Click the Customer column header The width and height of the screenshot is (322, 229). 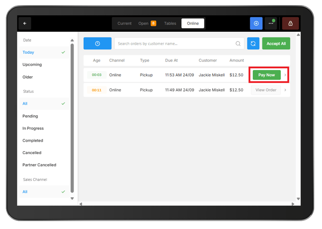(x=208, y=60)
